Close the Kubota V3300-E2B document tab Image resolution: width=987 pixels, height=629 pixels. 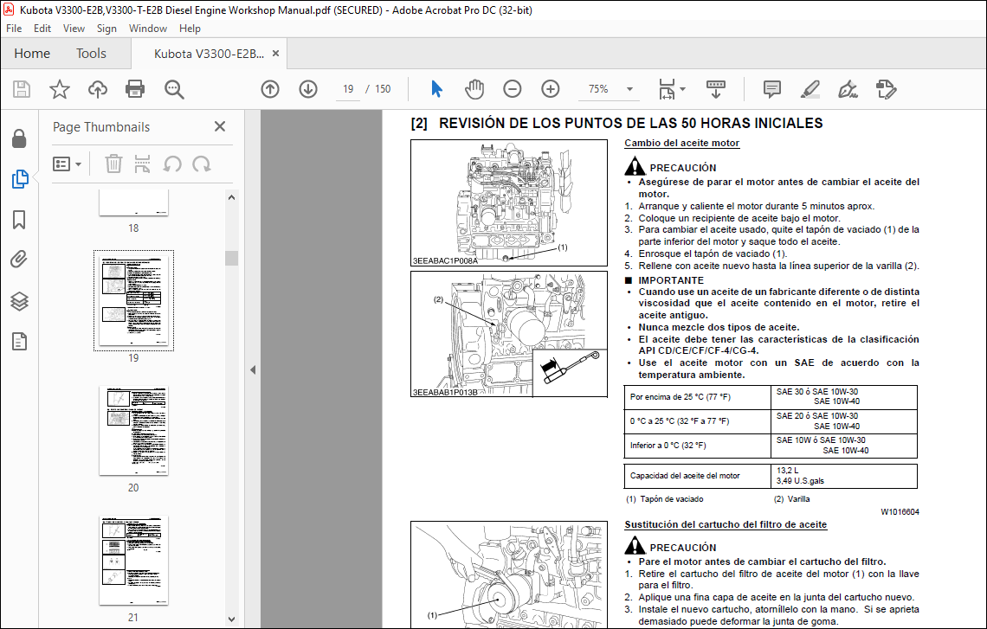(275, 54)
